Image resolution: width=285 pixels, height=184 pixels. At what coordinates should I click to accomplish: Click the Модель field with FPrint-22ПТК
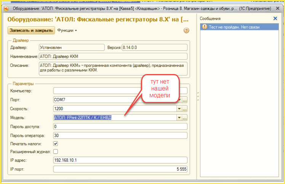[x=115, y=118]
